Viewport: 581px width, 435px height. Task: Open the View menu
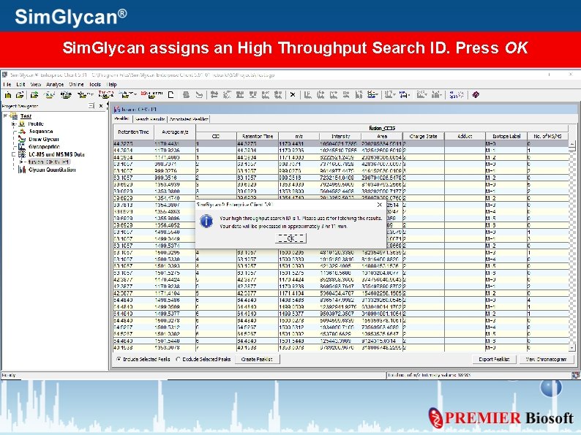pyautogui.click(x=36, y=84)
